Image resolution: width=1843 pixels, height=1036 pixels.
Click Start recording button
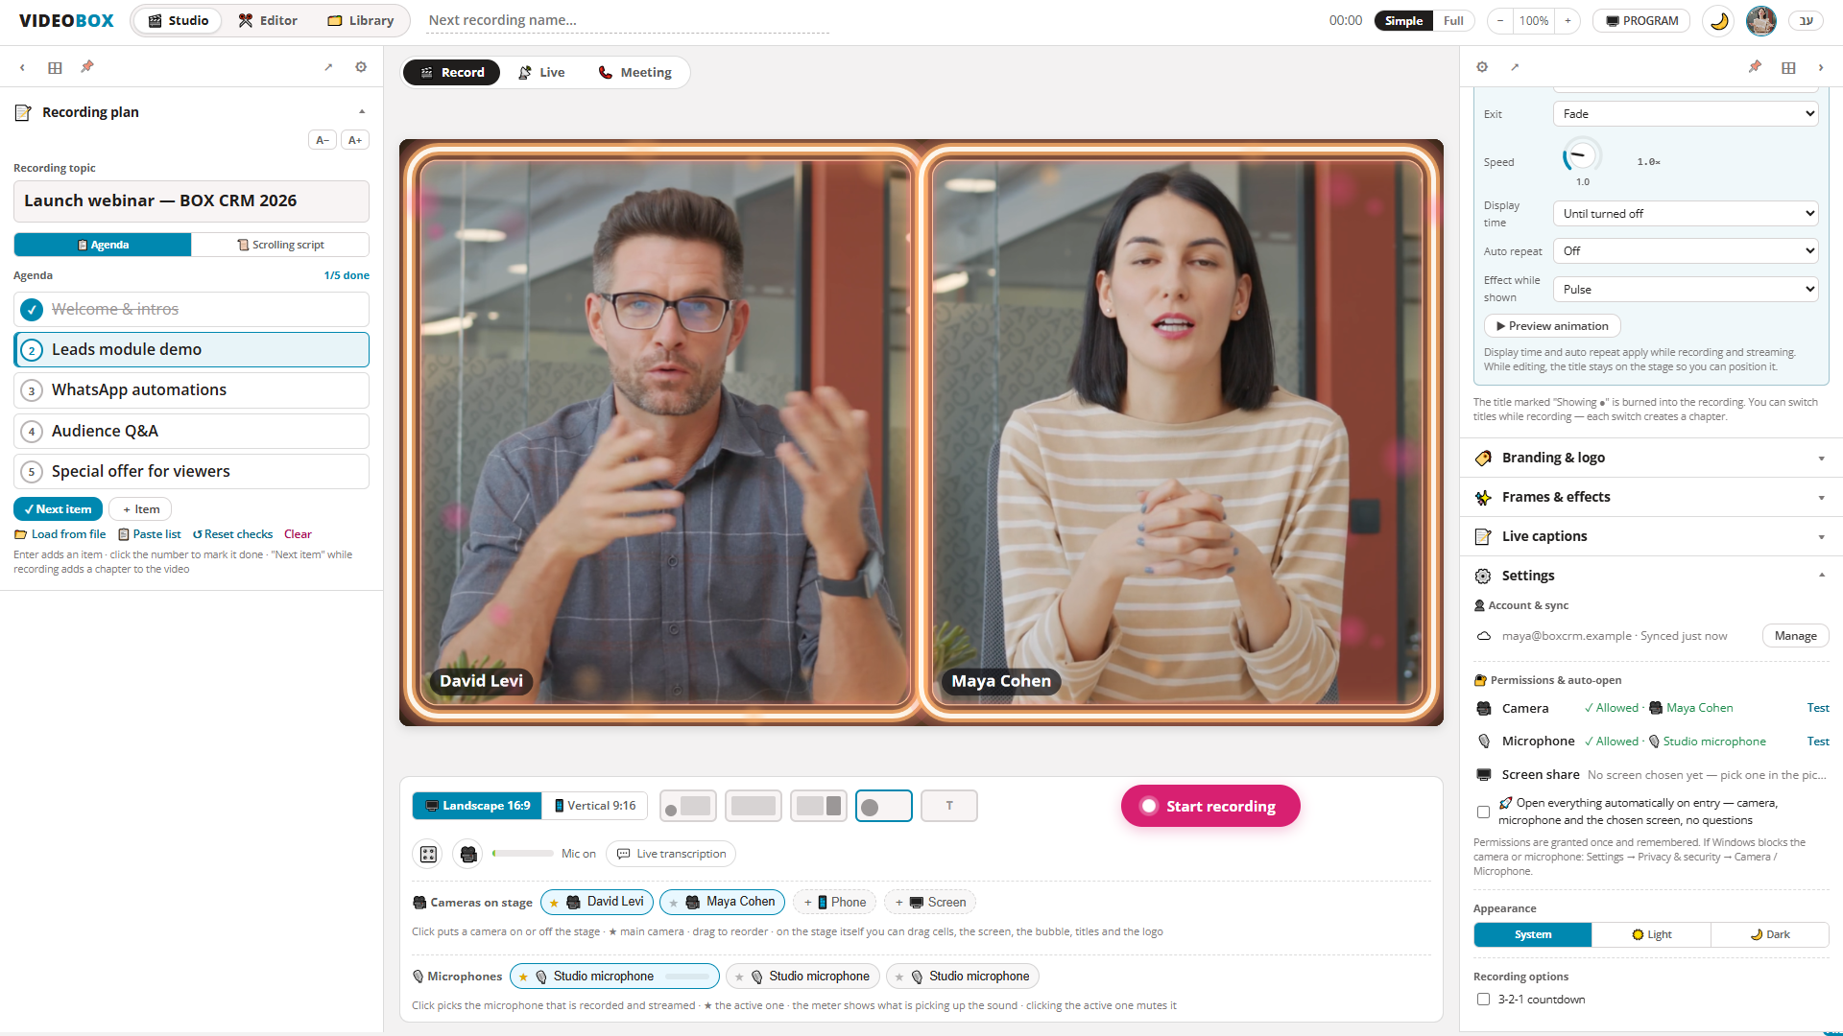[1210, 806]
